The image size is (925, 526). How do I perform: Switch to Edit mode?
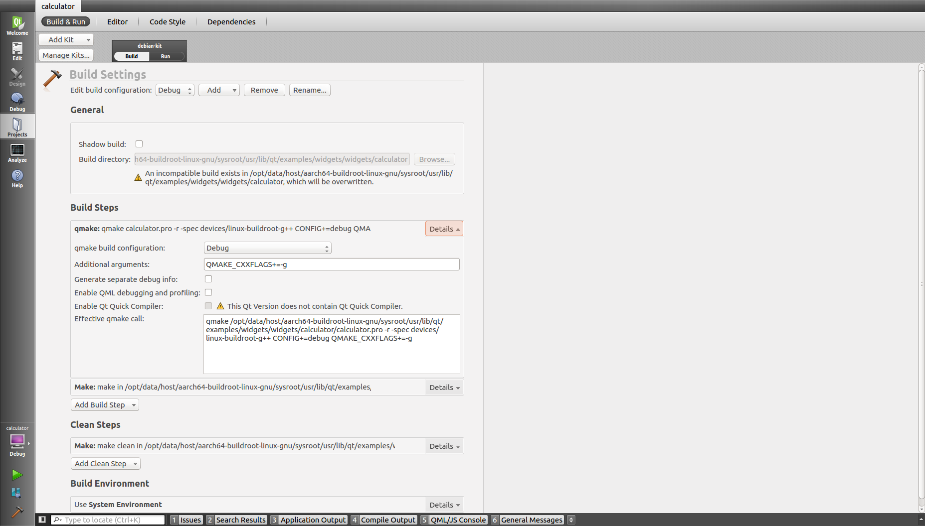(x=17, y=51)
